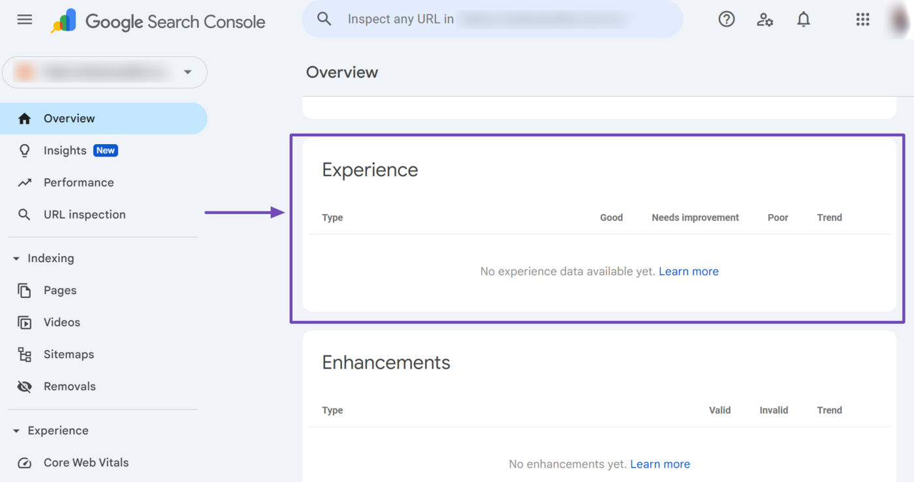
Task: Open the account profile avatar
Action: (902, 20)
